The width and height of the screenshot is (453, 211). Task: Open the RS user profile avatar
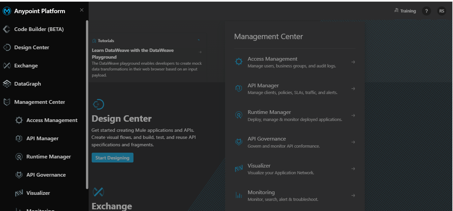coord(442,11)
